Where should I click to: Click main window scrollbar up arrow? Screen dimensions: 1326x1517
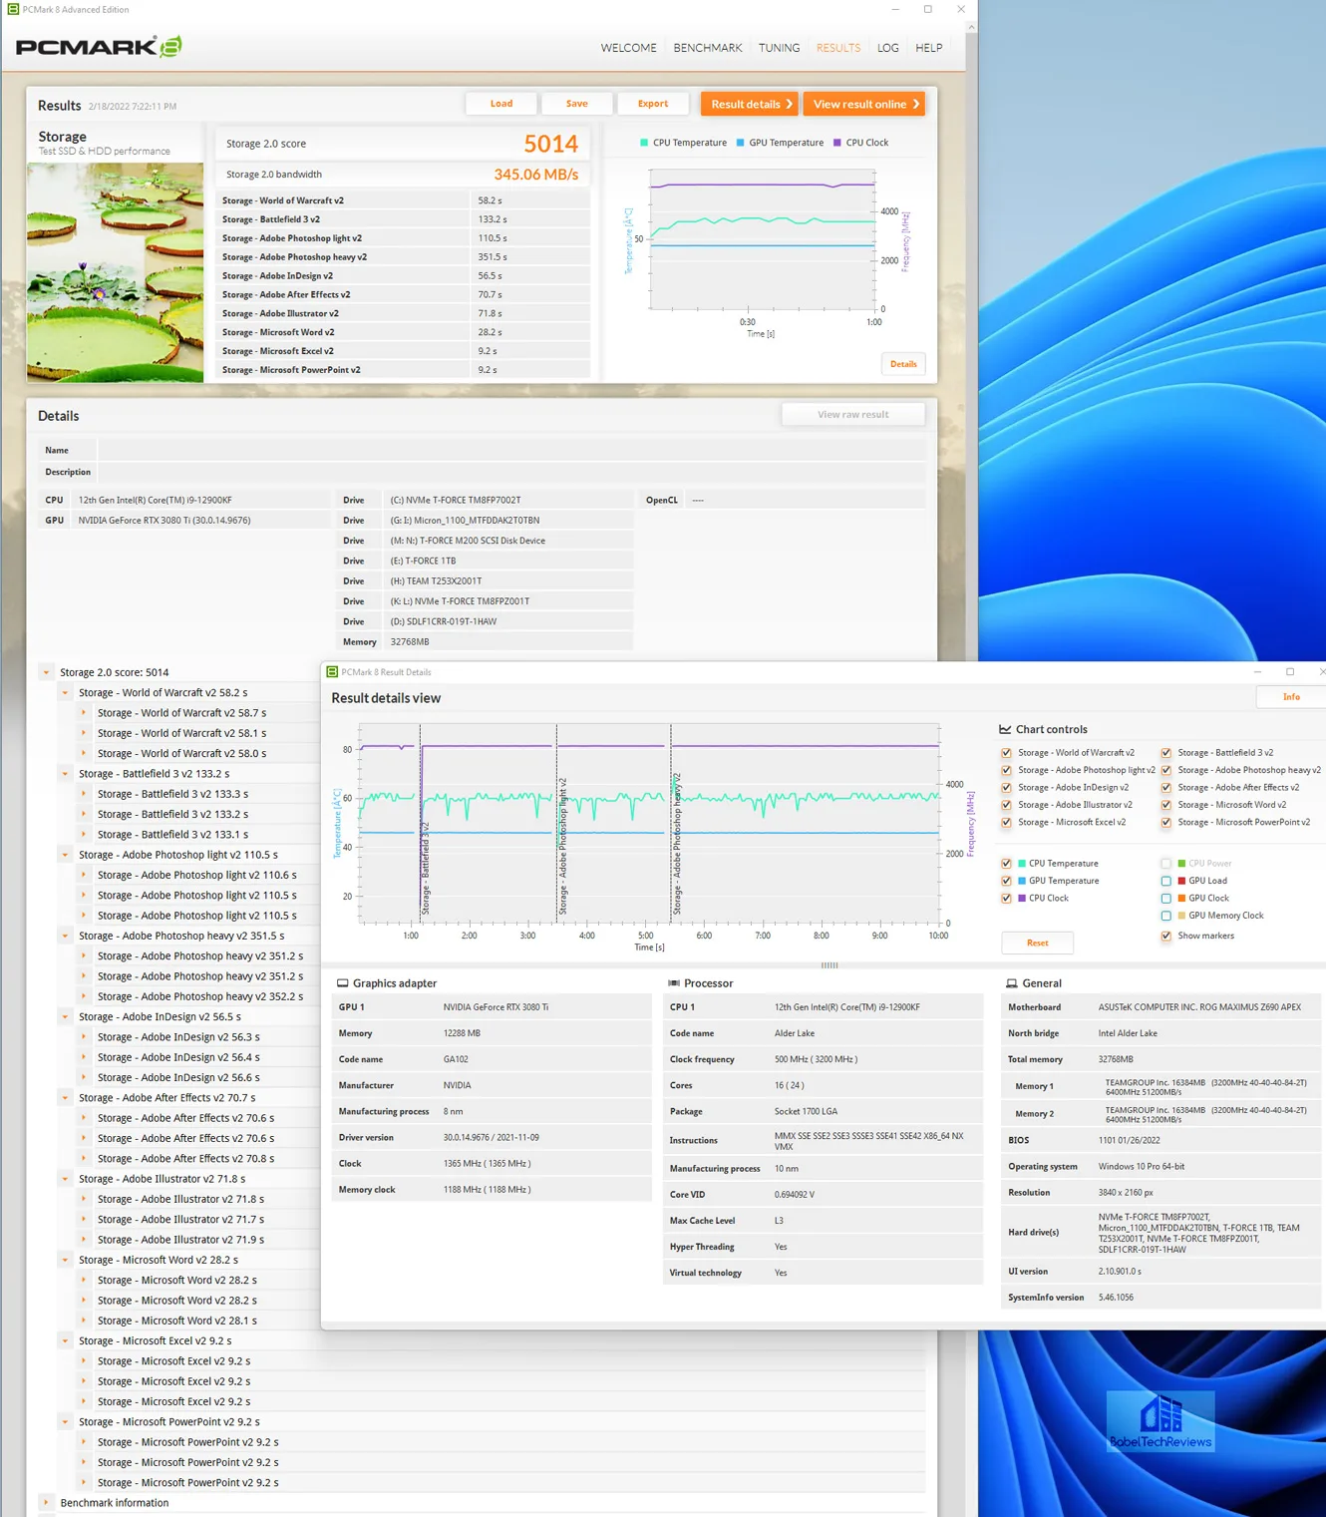pyautogui.click(x=971, y=28)
